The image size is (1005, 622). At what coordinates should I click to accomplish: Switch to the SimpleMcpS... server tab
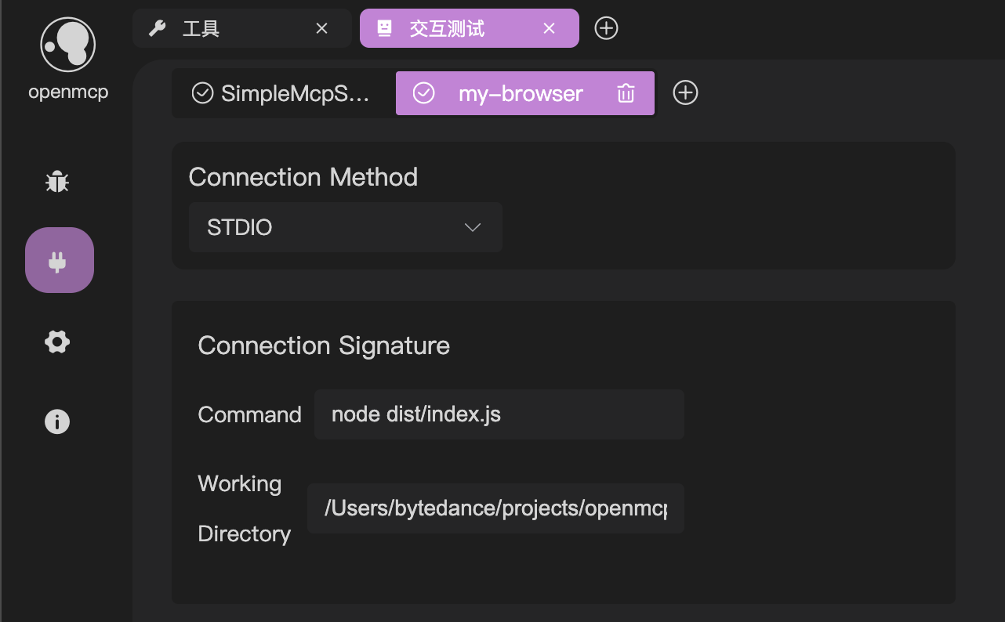pos(294,93)
